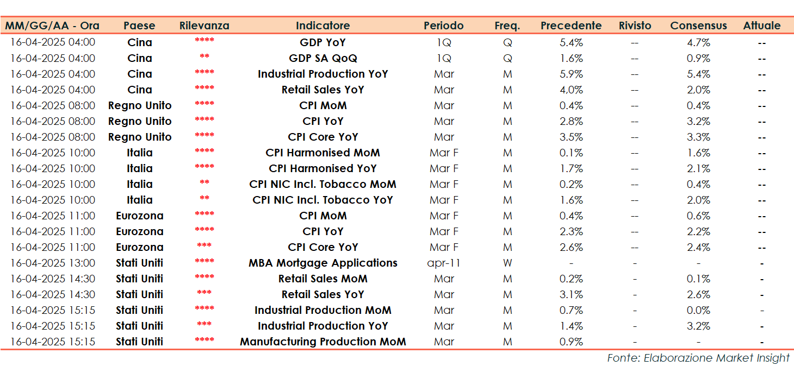This screenshot has height=366, width=794.
Task: Click the 4.7% consensus value
Action: (698, 42)
